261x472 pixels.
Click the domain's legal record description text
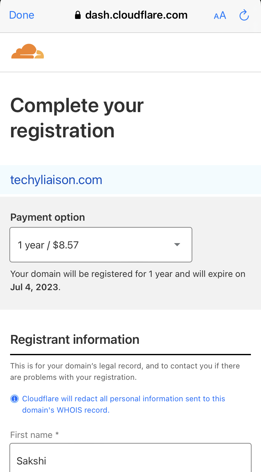125,372
